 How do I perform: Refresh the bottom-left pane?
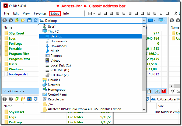click(x=36, y=99)
